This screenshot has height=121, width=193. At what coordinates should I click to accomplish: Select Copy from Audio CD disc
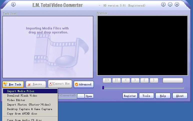tap(30, 120)
